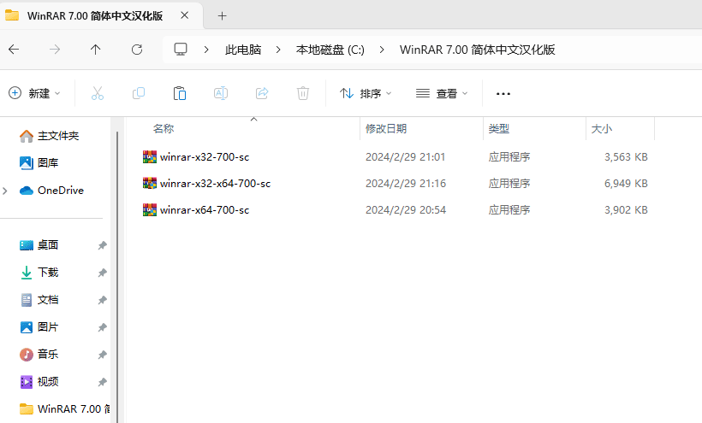Image resolution: width=702 pixels, height=423 pixels.
Task: Click size value 6,949 KB
Action: 626,184
